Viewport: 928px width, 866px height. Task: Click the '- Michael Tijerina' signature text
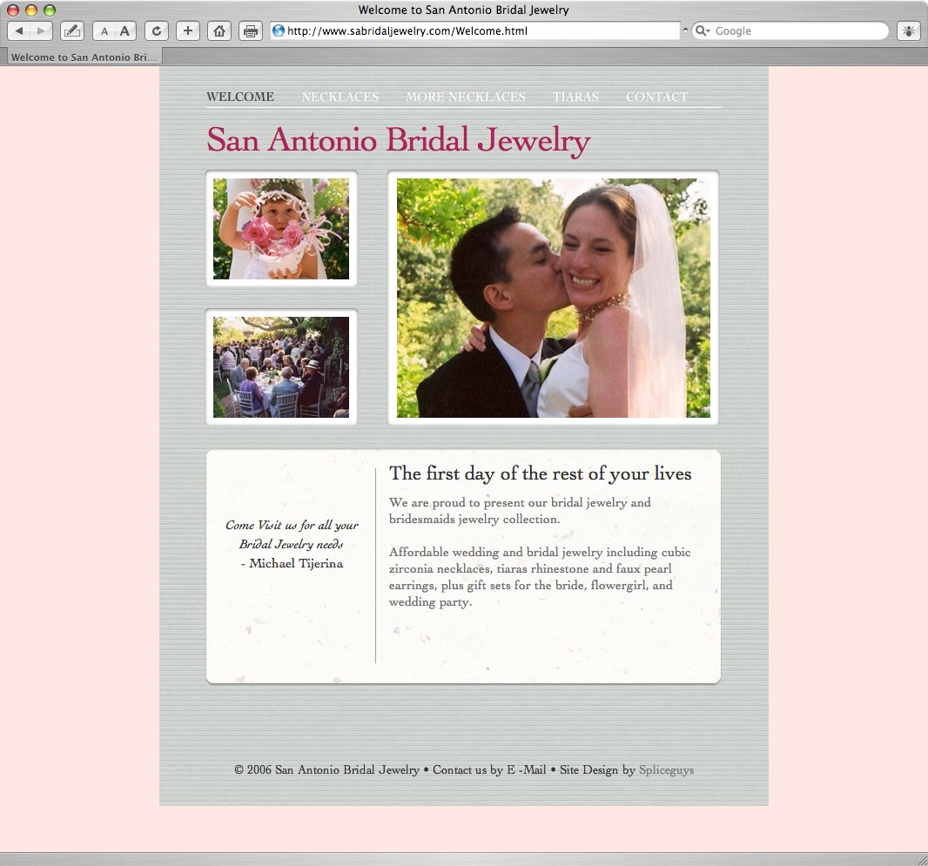(x=292, y=563)
